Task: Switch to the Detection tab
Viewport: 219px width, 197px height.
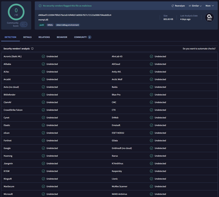Action: pos(11,37)
